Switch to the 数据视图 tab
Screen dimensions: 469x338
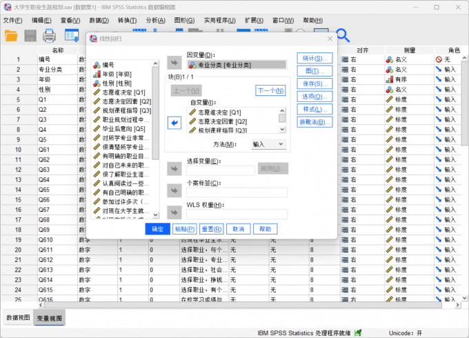click(18, 317)
